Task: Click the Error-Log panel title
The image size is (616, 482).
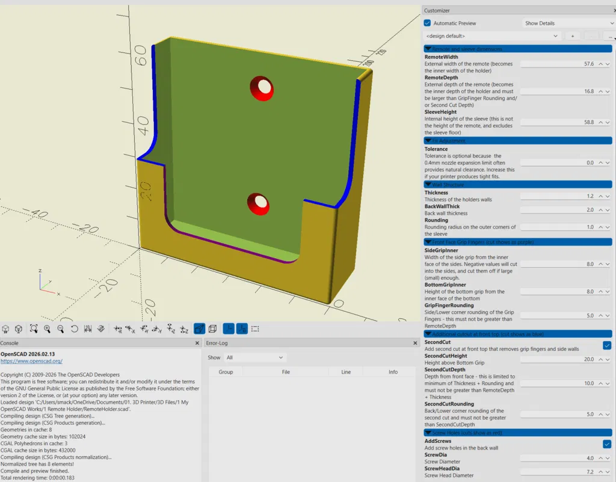Action: [217, 343]
